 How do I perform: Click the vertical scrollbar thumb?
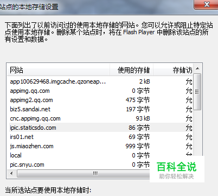pyautogui.click(x=197, y=92)
